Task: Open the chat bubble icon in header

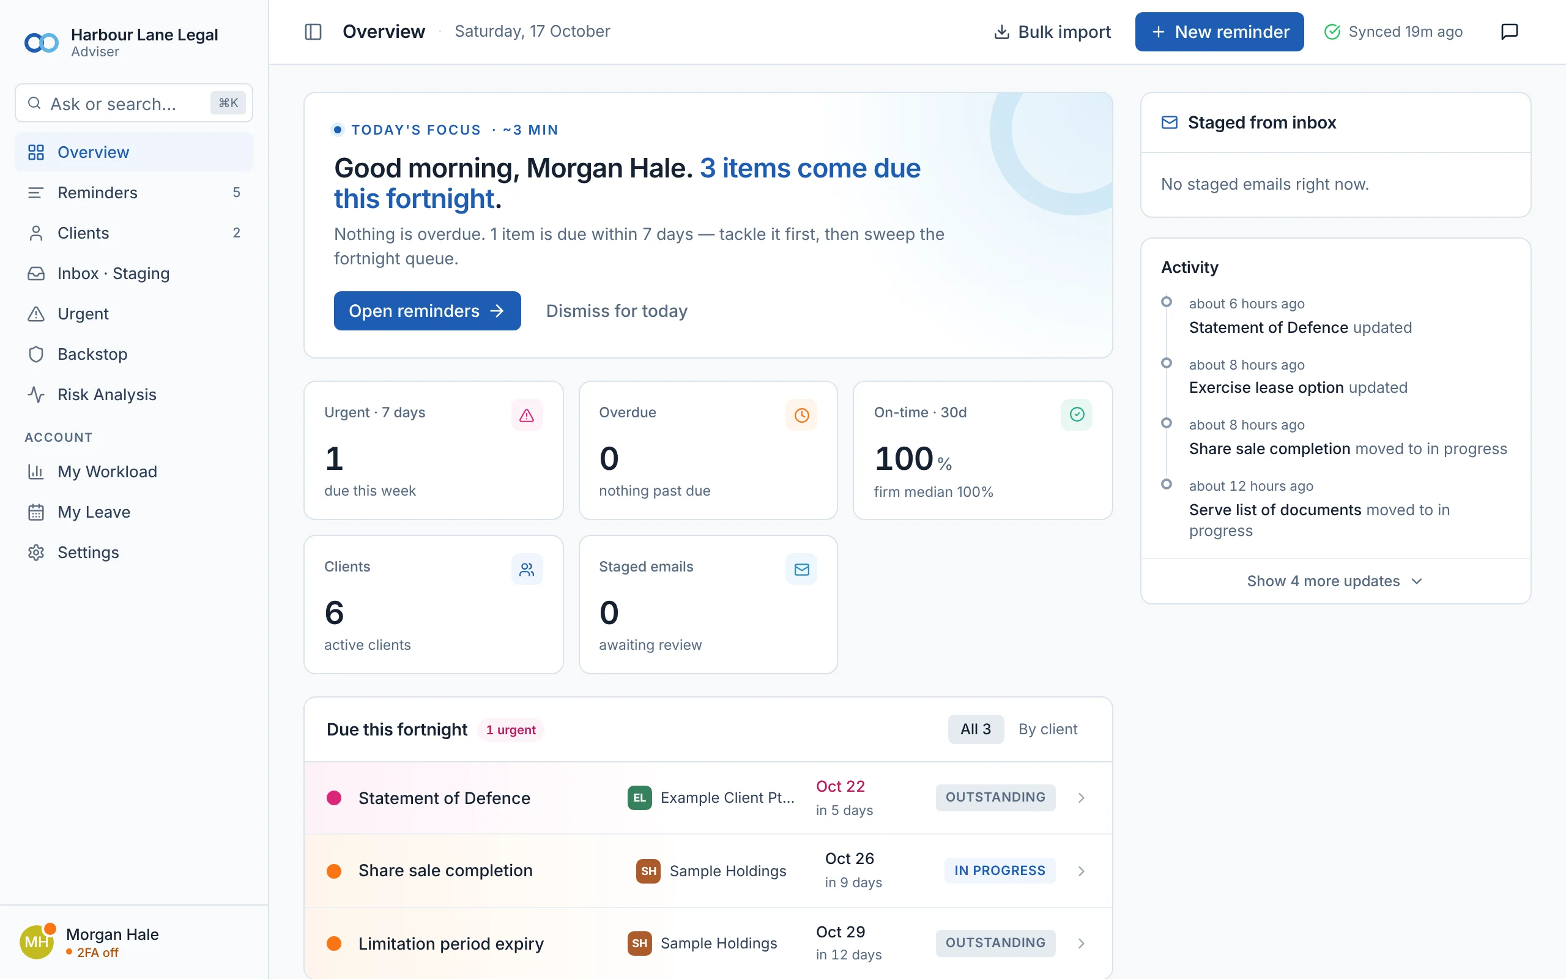Action: [1509, 32]
